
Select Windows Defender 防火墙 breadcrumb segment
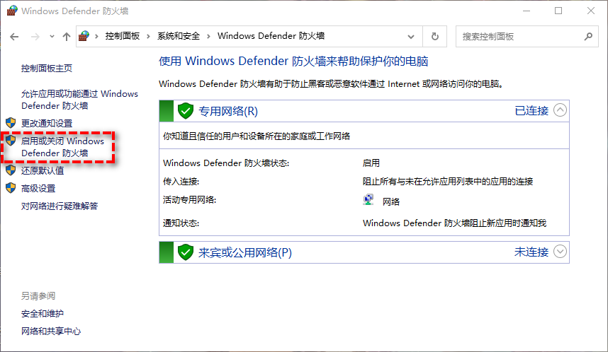pyautogui.click(x=271, y=36)
